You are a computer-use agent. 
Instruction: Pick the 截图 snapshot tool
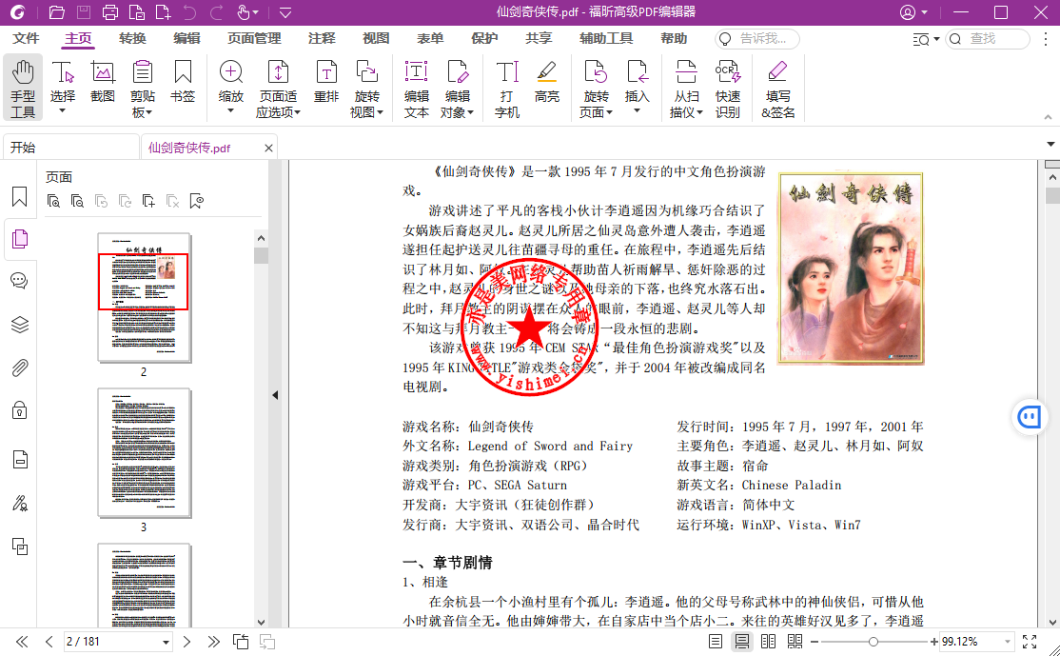(103, 81)
